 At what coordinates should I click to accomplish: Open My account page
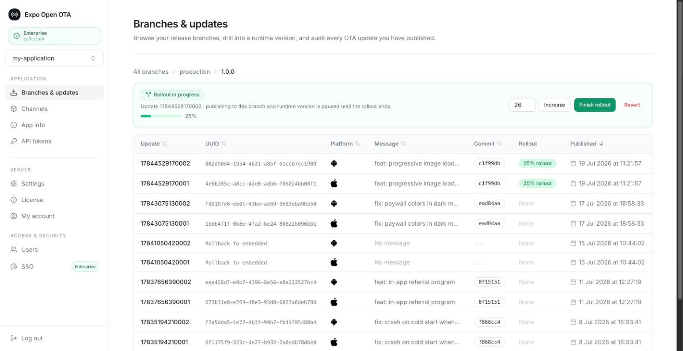[54, 216]
